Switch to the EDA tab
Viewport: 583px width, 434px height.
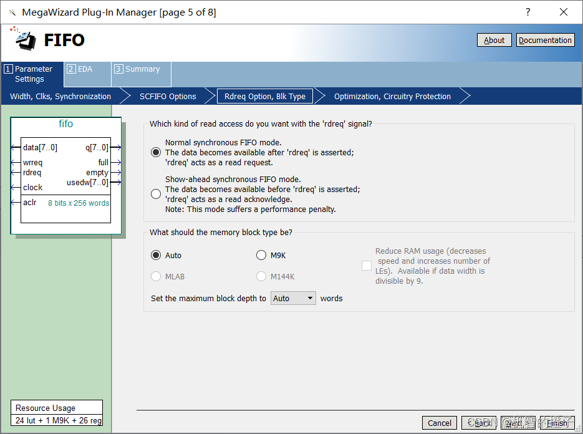88,74
